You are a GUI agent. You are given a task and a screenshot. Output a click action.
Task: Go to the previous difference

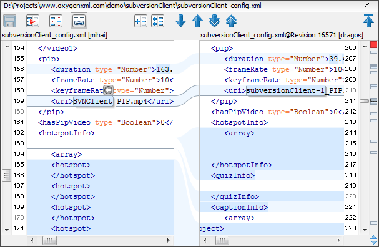click(197, 21)
